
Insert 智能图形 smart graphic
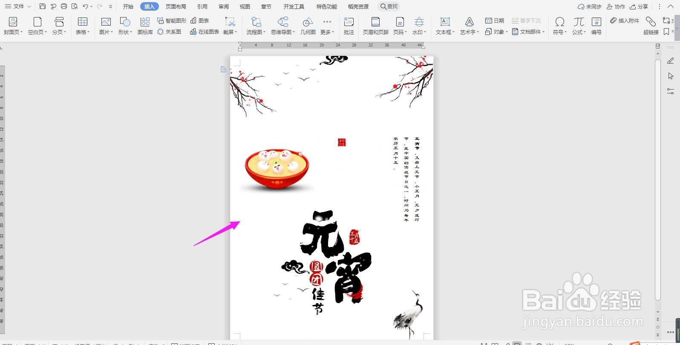172,20
